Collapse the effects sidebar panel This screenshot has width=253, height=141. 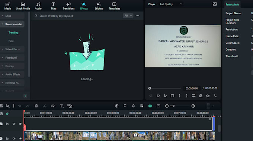pos(25,96)
